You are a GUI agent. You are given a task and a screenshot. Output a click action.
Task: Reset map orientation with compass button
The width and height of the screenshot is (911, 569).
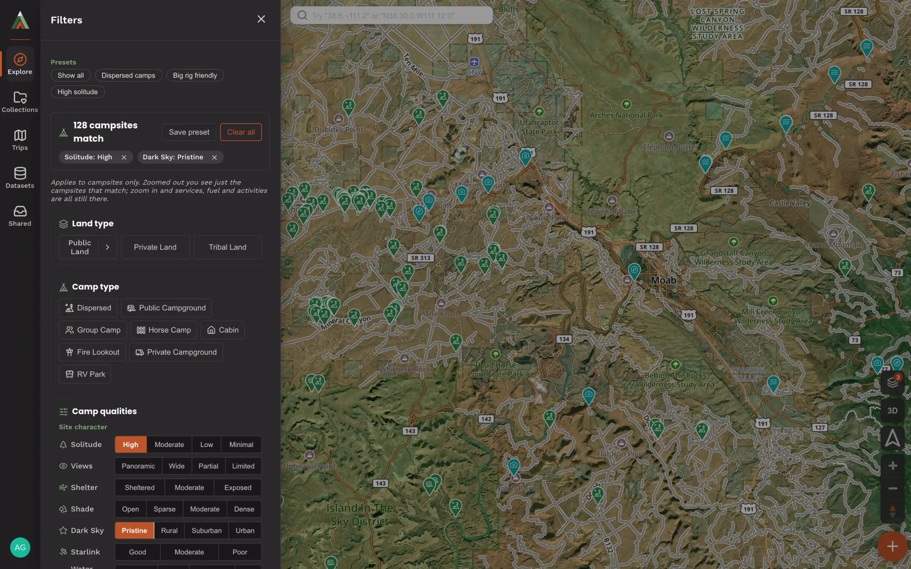pyautogui.click(x=892, y=512)
